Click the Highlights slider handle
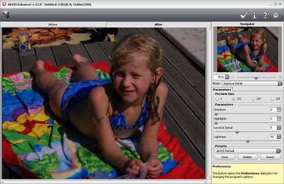This screenshot has width=284, height=184. 216,123
